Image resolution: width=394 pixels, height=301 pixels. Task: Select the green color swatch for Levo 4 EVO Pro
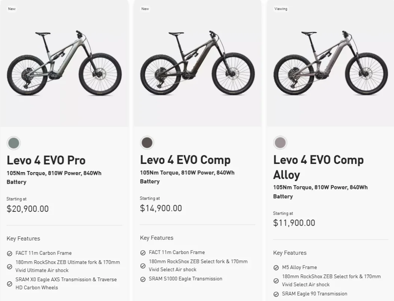coord(13,143)
